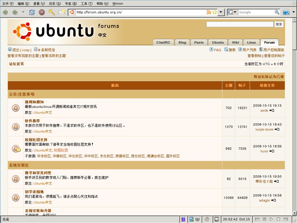297x223 pixels.
Task: Click the new tab icon beside the key
Action: [x=61, y=12]
